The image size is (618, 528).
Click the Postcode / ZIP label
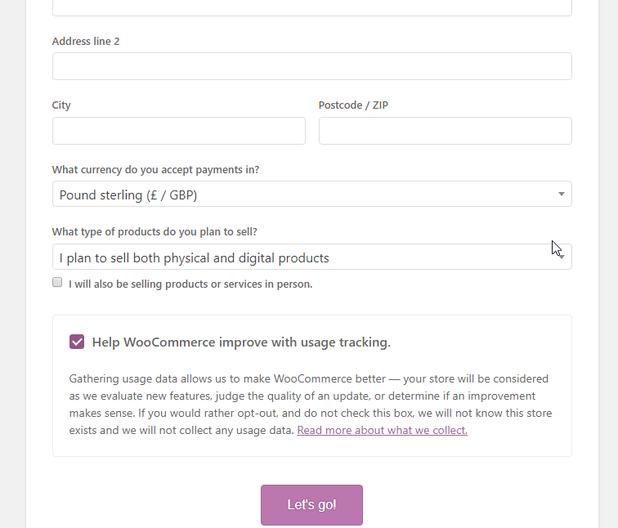[353, 105]
